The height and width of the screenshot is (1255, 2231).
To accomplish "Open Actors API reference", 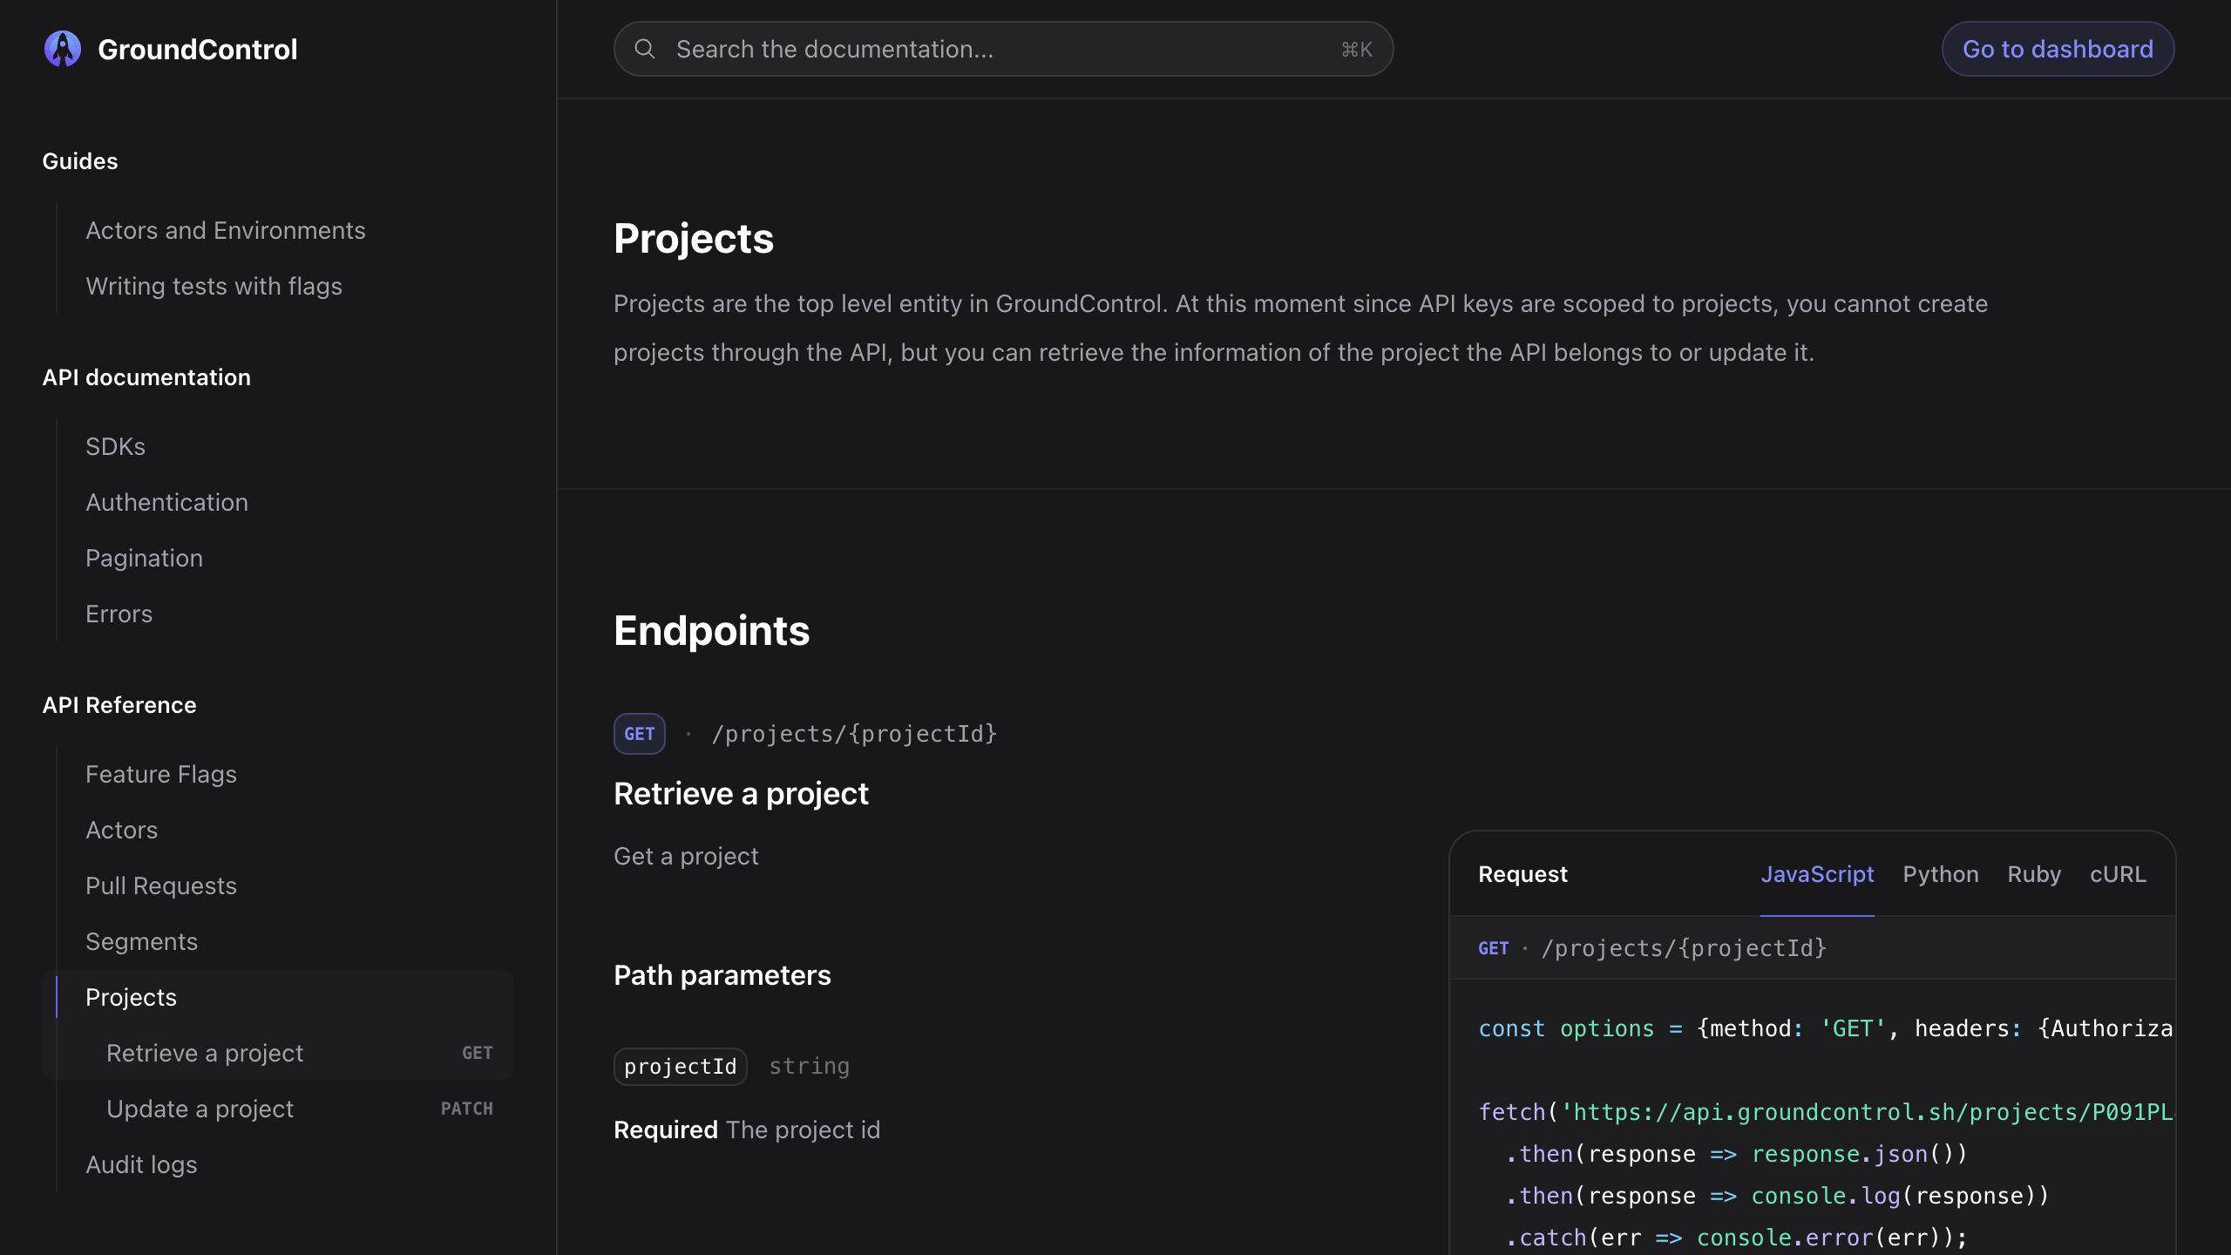I will click(x=121, y=830).
